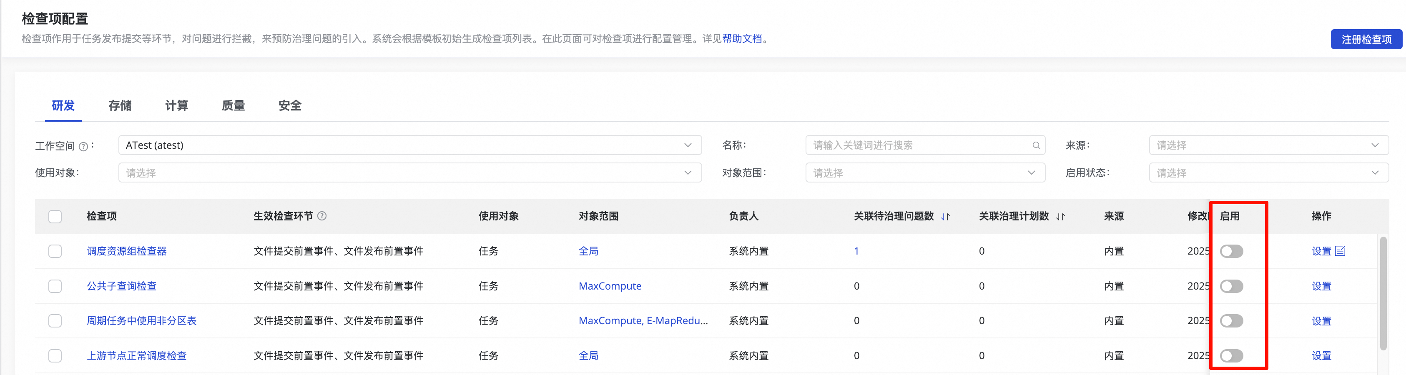Screen dimensions: 1406x375
Task: Sort by 关联待治理问题数 using its sort icon
Action: click(945, 216)
